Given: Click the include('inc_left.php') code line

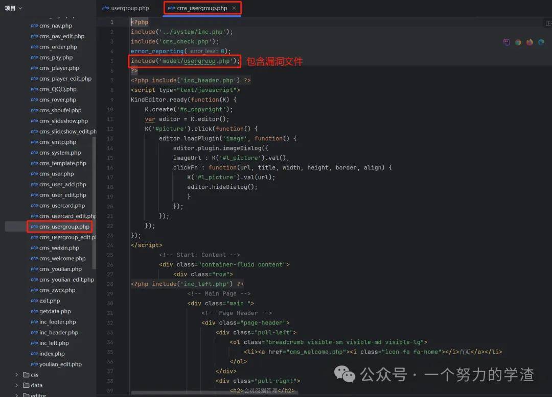Looking at the screenshot, I should [187, 284].
